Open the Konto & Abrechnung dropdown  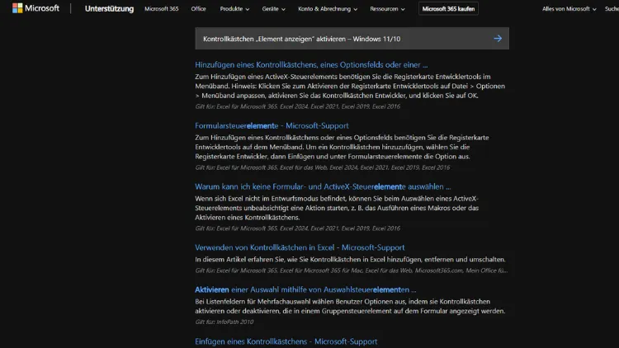tap(328, 9)
